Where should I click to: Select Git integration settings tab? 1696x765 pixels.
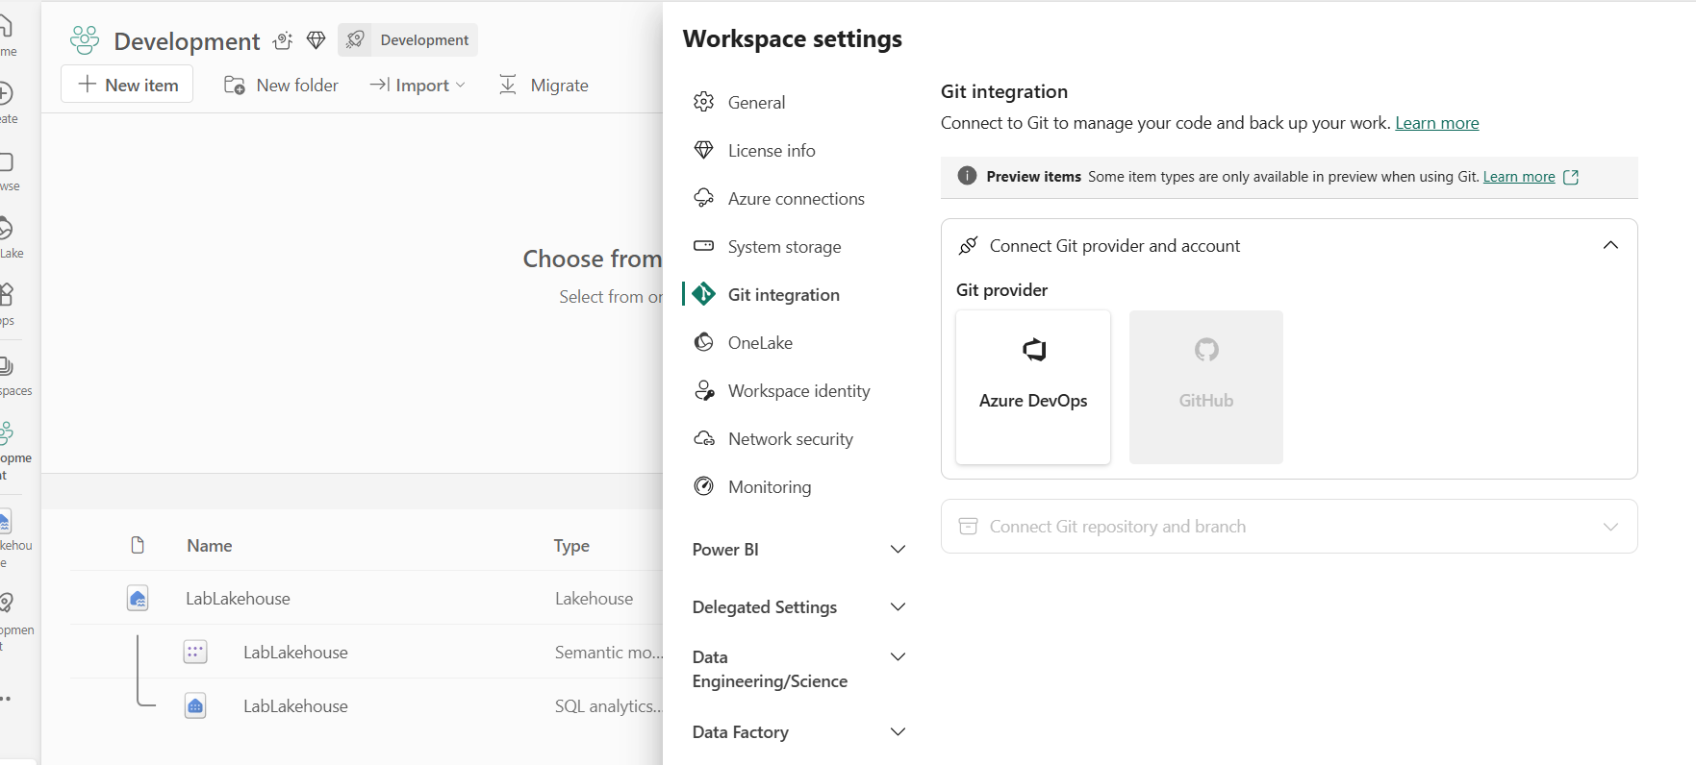click(x=783, y=295)
